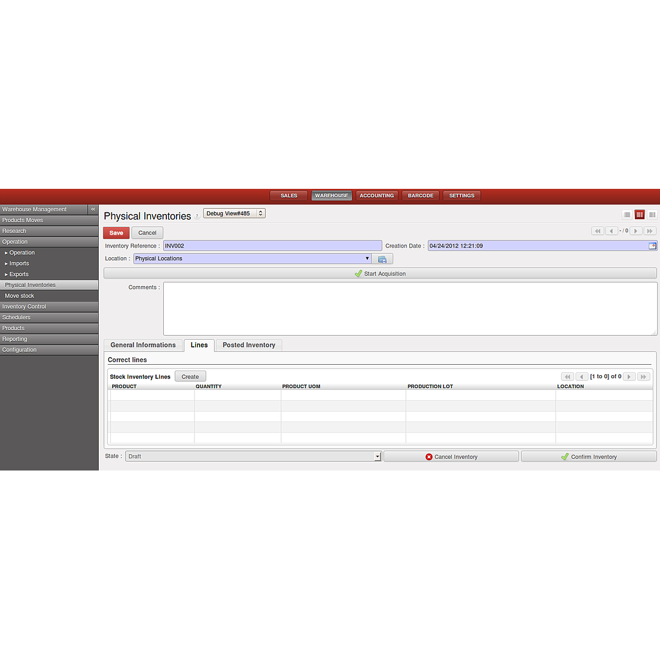Click into the Comments text area
This screenshot has width=660, height=660.
click(x=410, y=308)
